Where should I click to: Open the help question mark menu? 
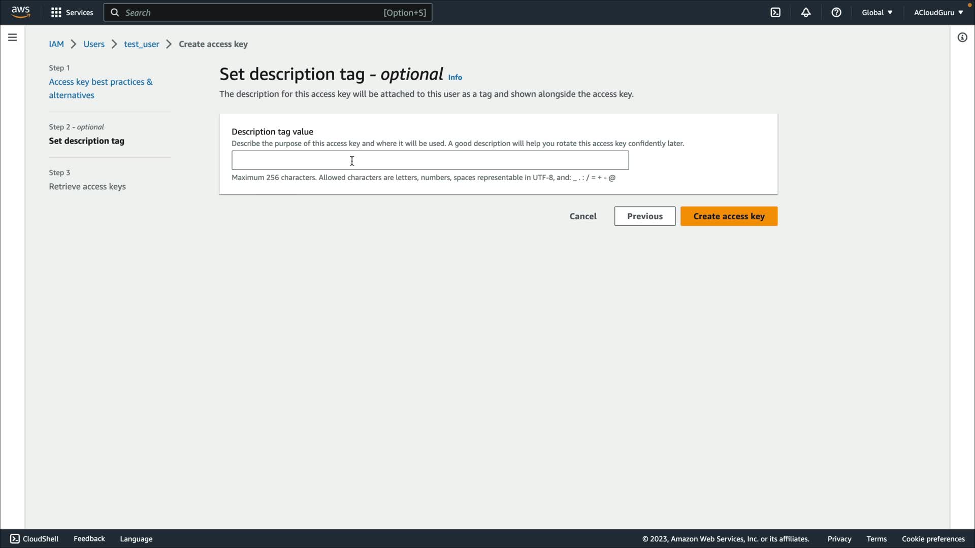pos(836,12)
